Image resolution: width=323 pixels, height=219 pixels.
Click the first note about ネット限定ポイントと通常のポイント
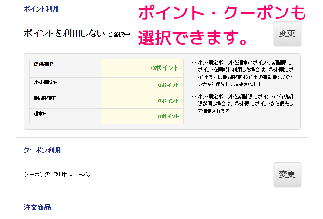point(243,73)
